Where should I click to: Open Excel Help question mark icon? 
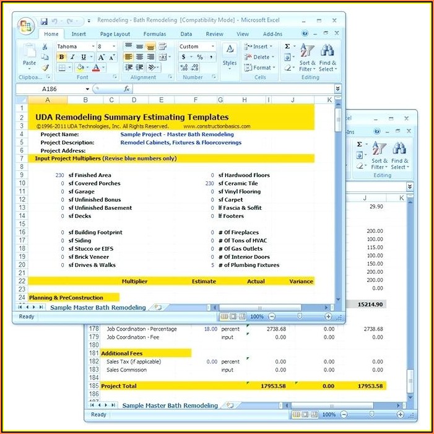point(305,33)
